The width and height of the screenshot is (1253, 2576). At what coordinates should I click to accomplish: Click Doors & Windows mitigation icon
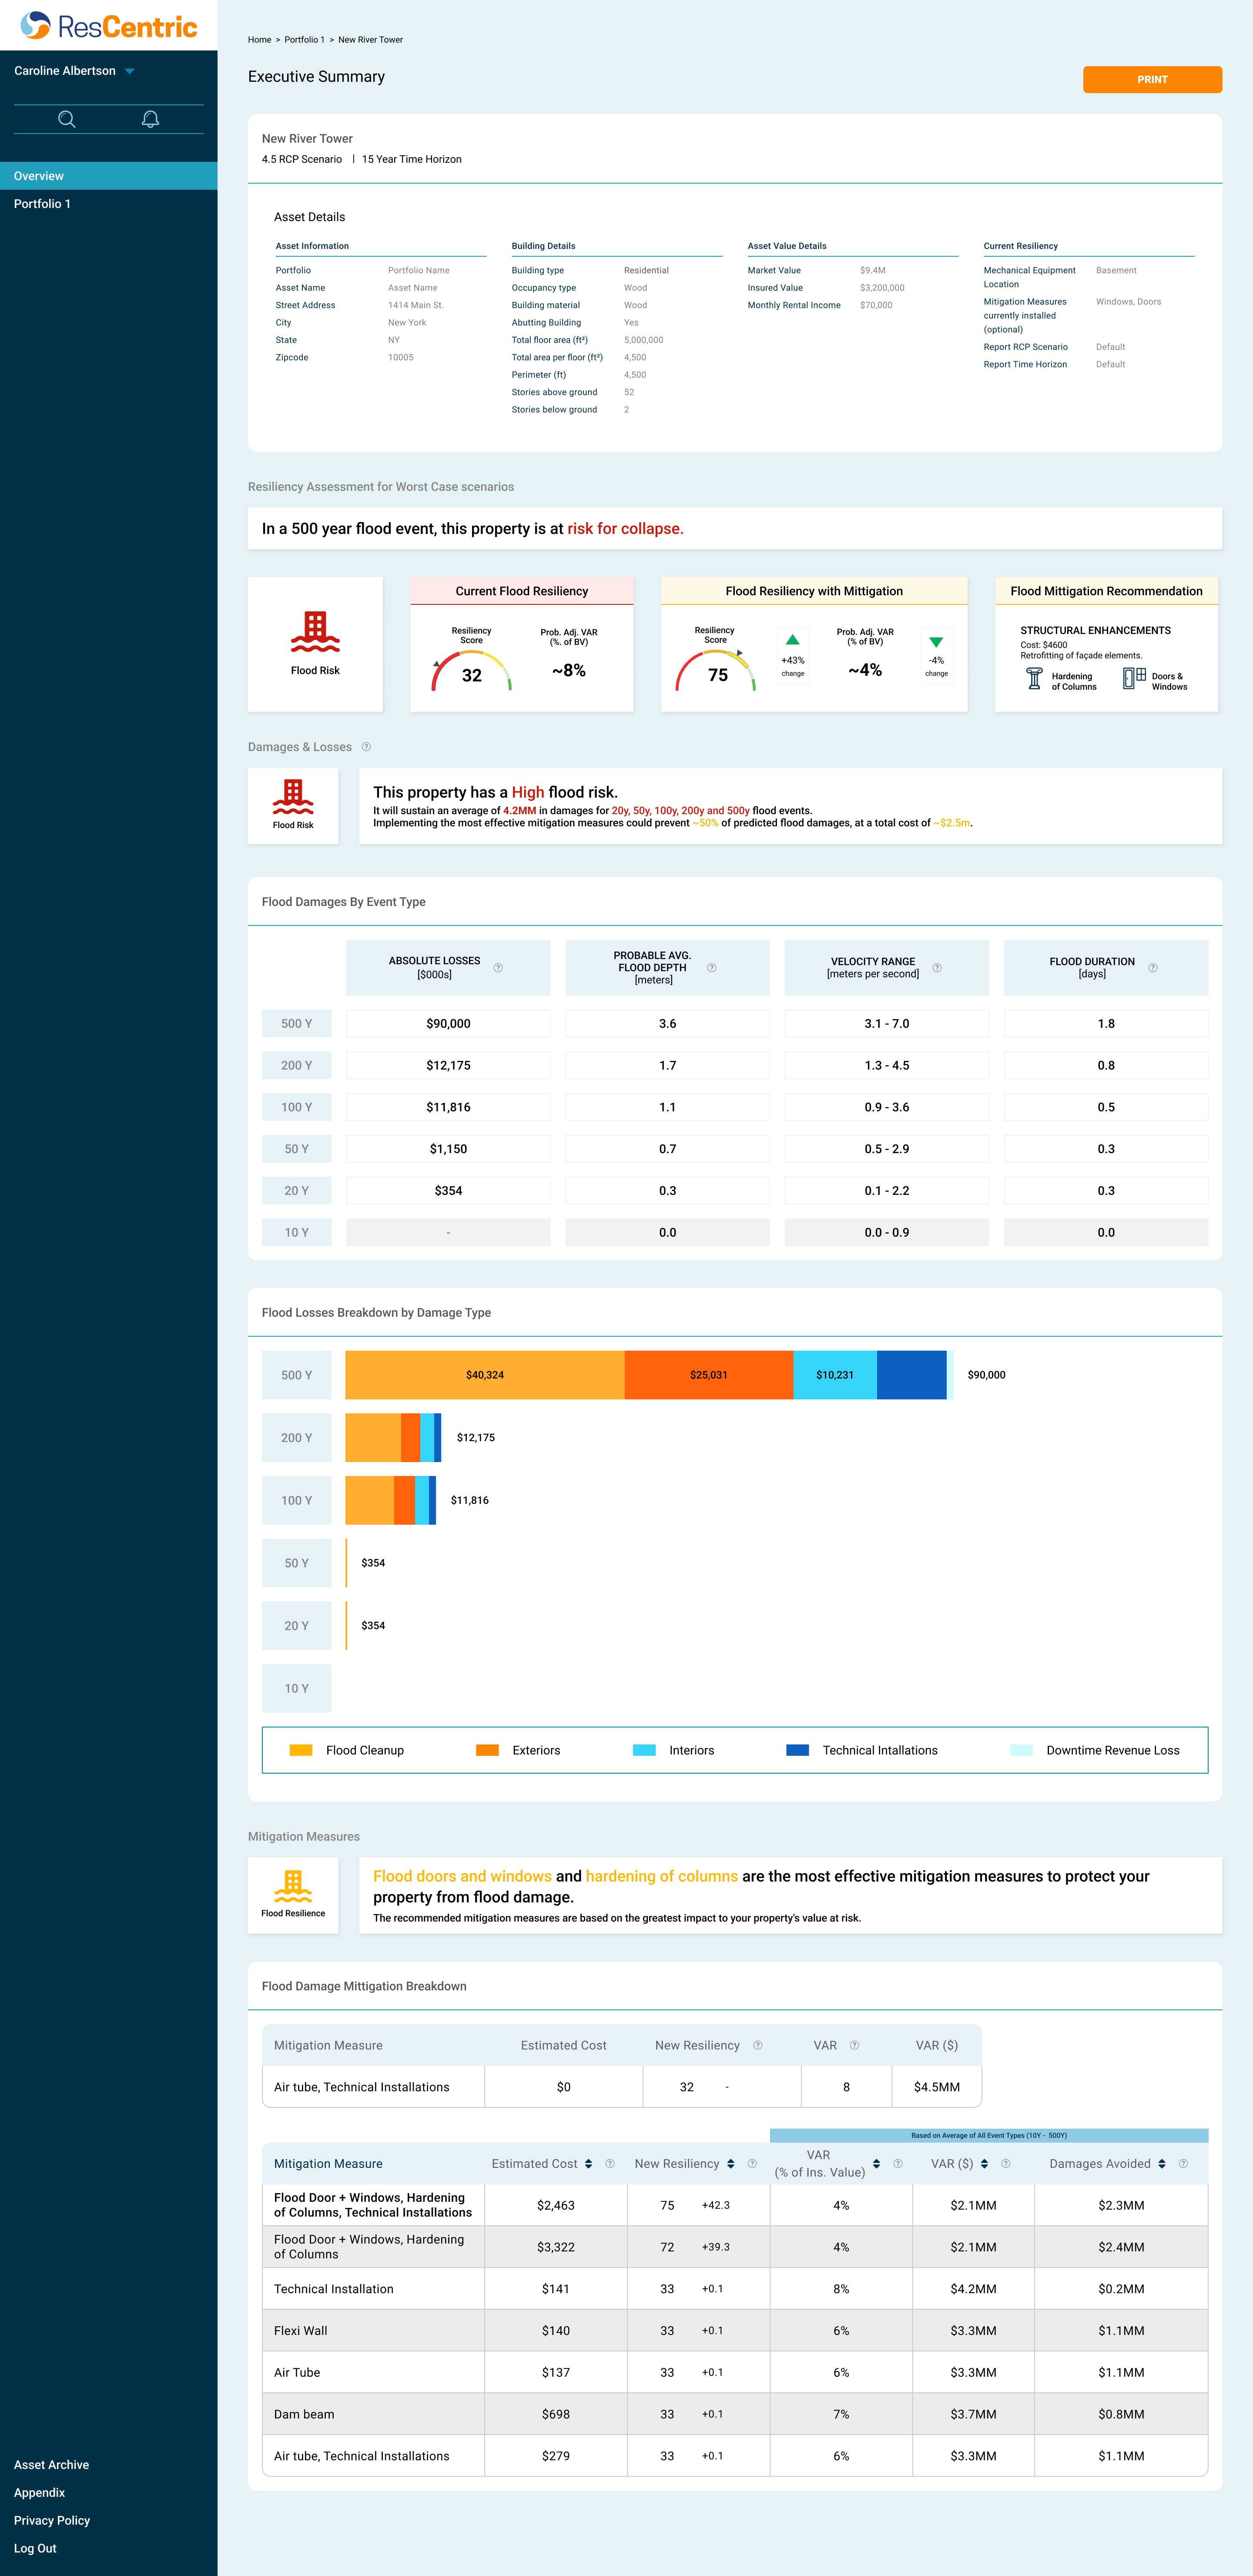tap(1134, 679)
